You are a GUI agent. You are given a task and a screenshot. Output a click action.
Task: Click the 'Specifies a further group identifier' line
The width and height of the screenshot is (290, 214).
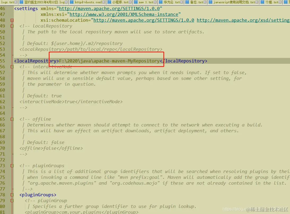tap(114, 206)
